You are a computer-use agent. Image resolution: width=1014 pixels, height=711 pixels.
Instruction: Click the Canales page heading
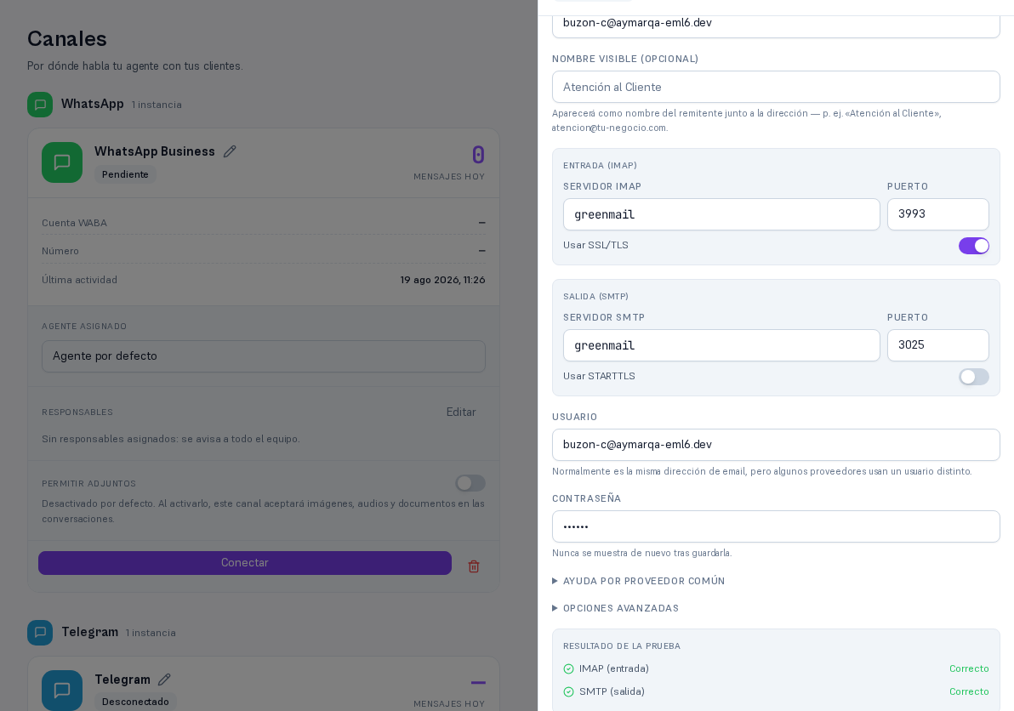(67, 39)
